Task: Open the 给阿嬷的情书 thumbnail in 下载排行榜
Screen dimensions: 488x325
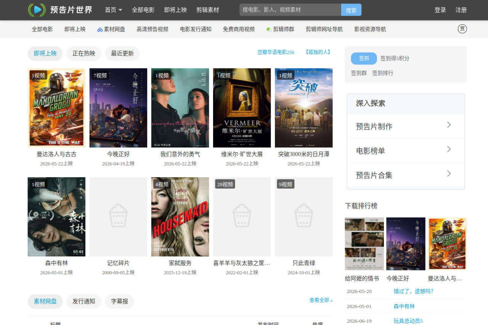Action: [x=364, y=244]
